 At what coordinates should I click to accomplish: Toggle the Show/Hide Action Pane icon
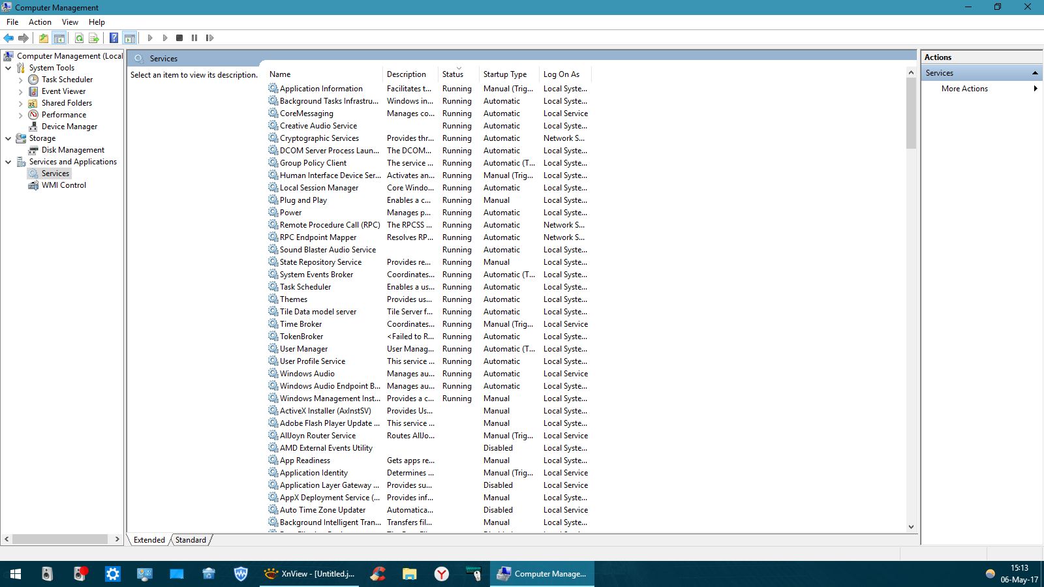pos(130,38)
